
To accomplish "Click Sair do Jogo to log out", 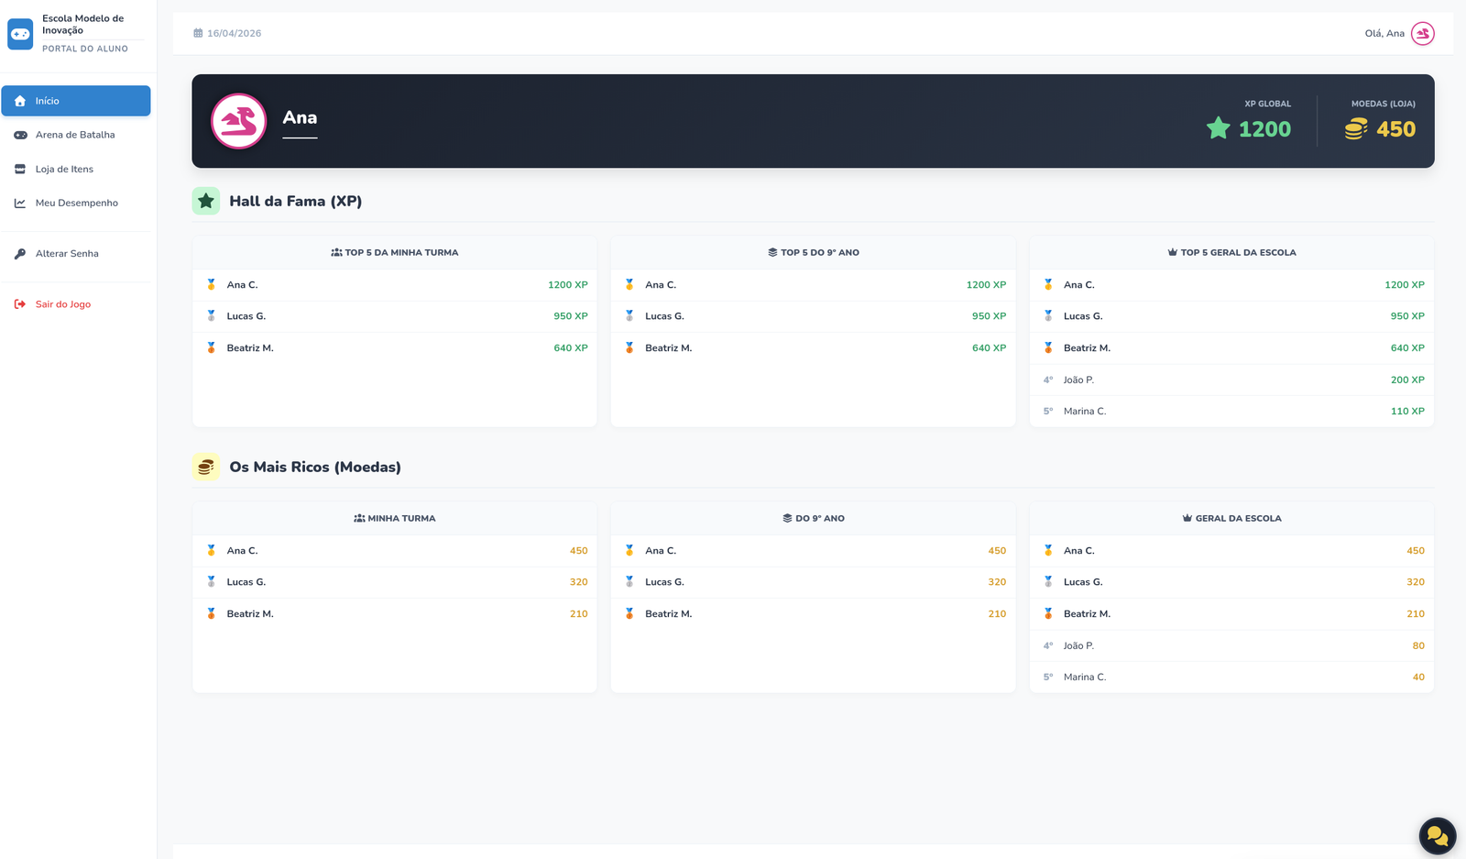I will coord(62,304).
